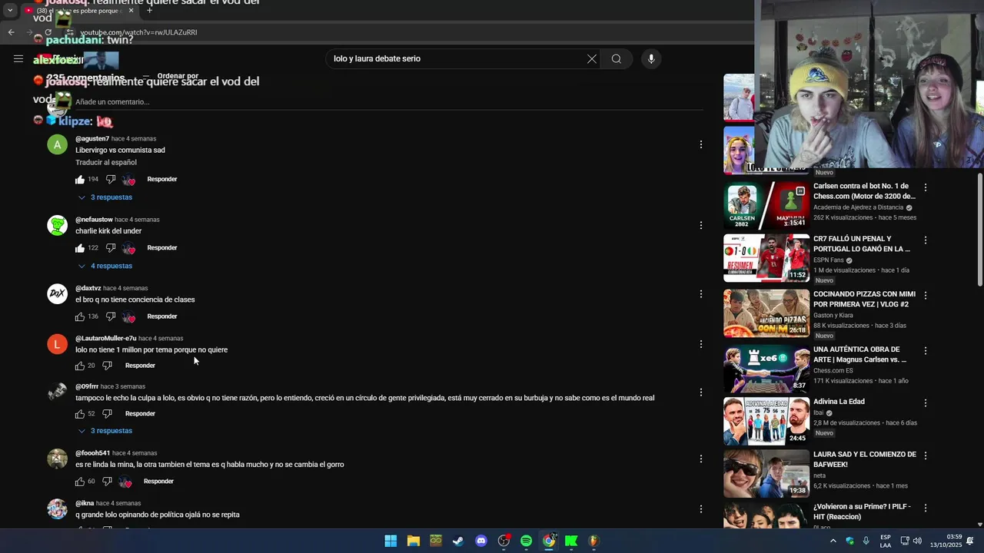984x553 pixels.
Task: Dislike the comment by @daxtvz
Action: click(111, 316)
